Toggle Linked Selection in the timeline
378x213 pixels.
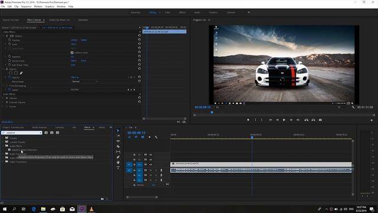tap(143, 137)
